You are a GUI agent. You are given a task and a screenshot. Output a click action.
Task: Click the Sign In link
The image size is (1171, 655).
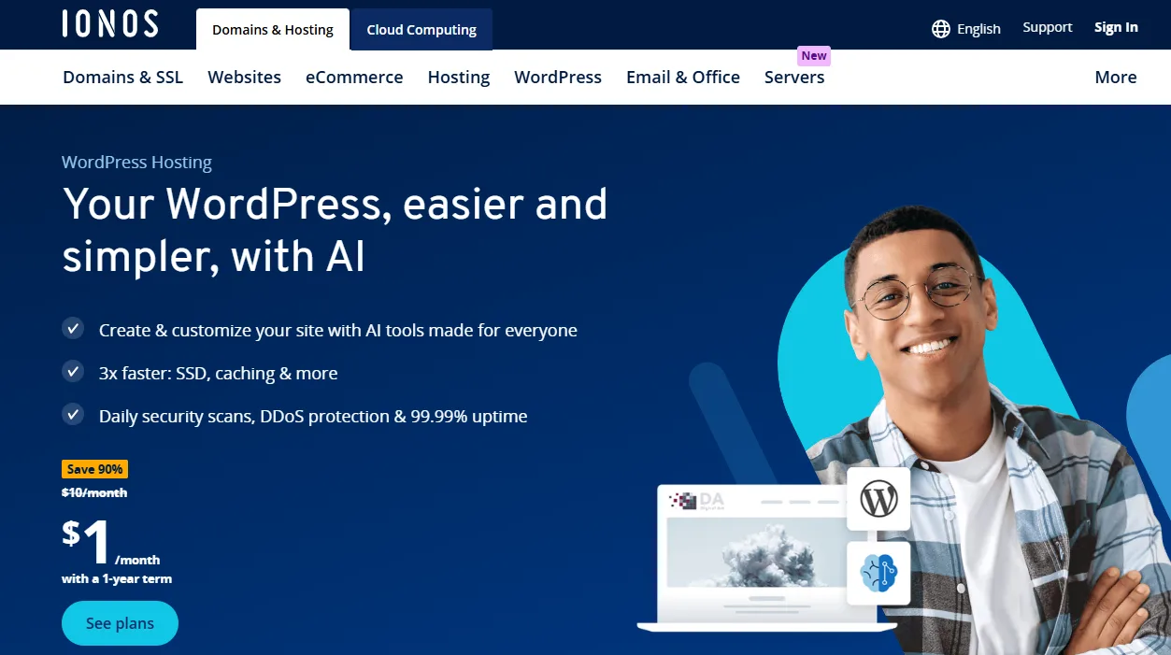(1117, 27)
